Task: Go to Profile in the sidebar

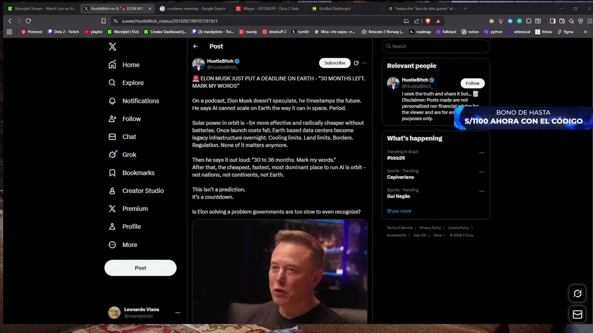Action: tap(124, 227)
